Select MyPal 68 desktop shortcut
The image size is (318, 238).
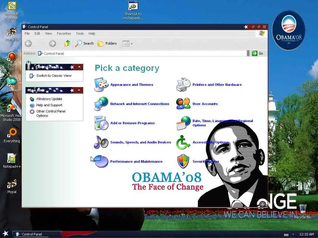[x=12, y=34]
